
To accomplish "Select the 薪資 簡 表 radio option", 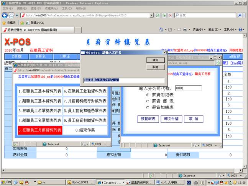I will click(147, 101).
